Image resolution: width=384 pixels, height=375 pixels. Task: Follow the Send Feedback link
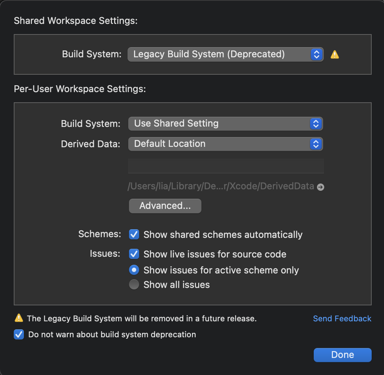point(342,318)
